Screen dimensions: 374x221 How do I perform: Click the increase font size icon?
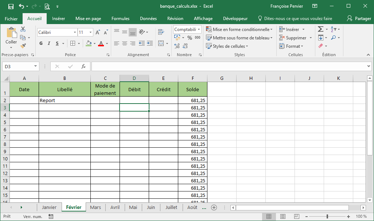click(97, 32)
